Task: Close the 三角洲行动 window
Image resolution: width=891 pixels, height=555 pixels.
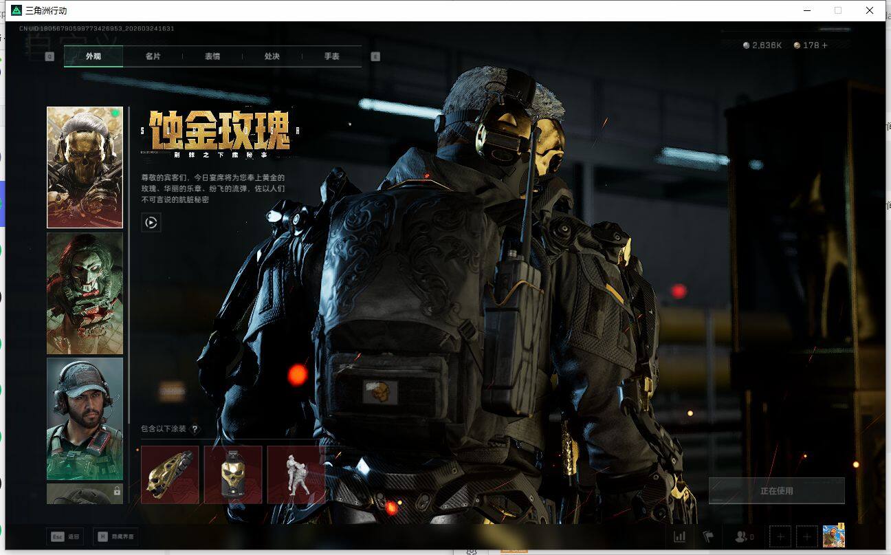Action: pos(870,10)
